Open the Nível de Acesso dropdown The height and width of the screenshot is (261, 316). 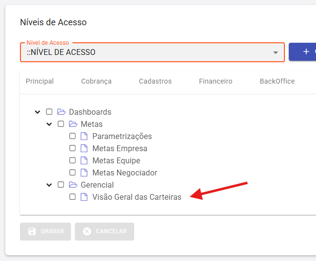(x=152, y=52)
